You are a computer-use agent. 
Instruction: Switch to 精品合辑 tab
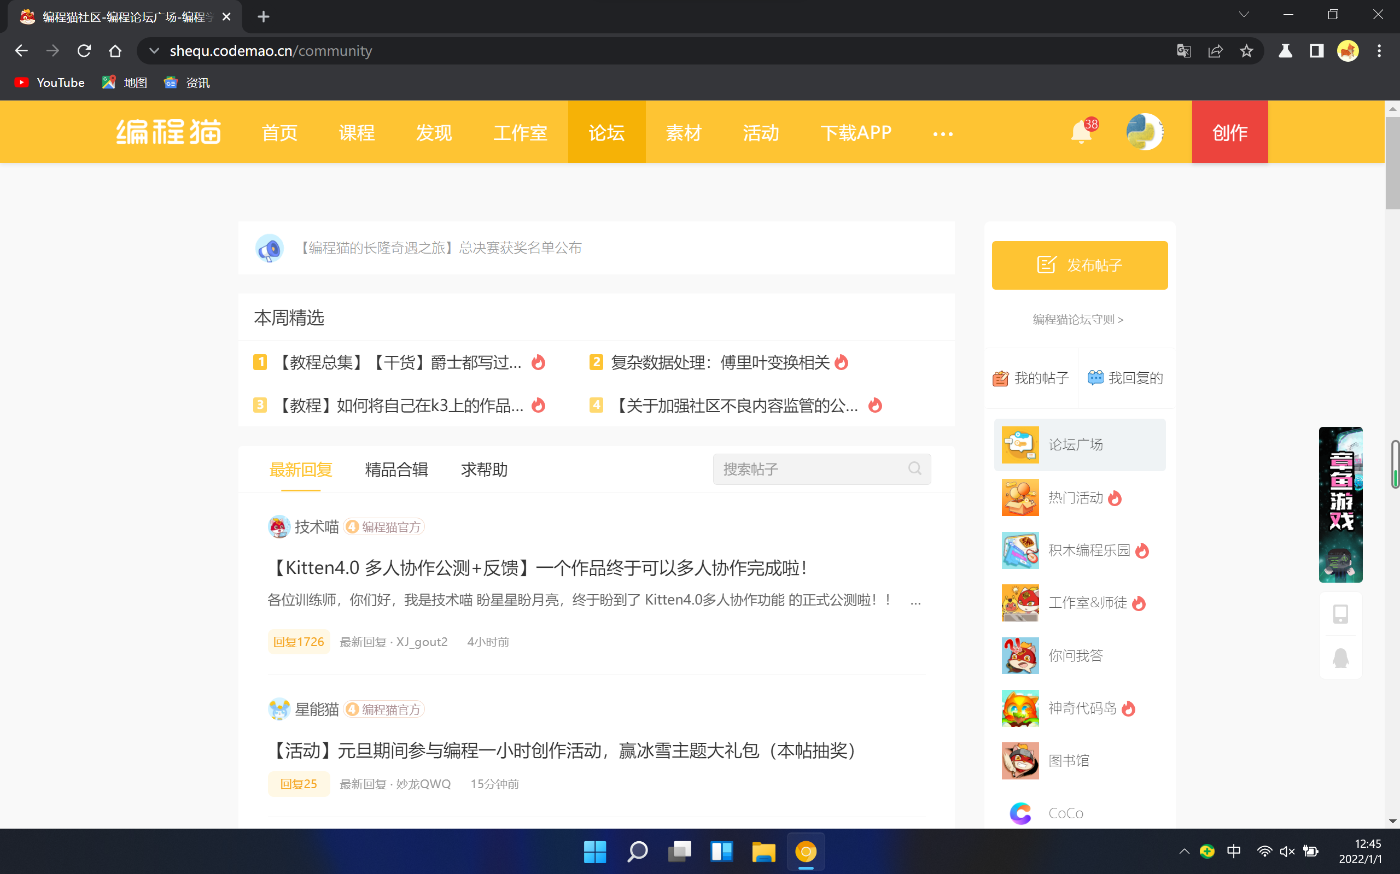pyautogui.click(x=396, y=470)
